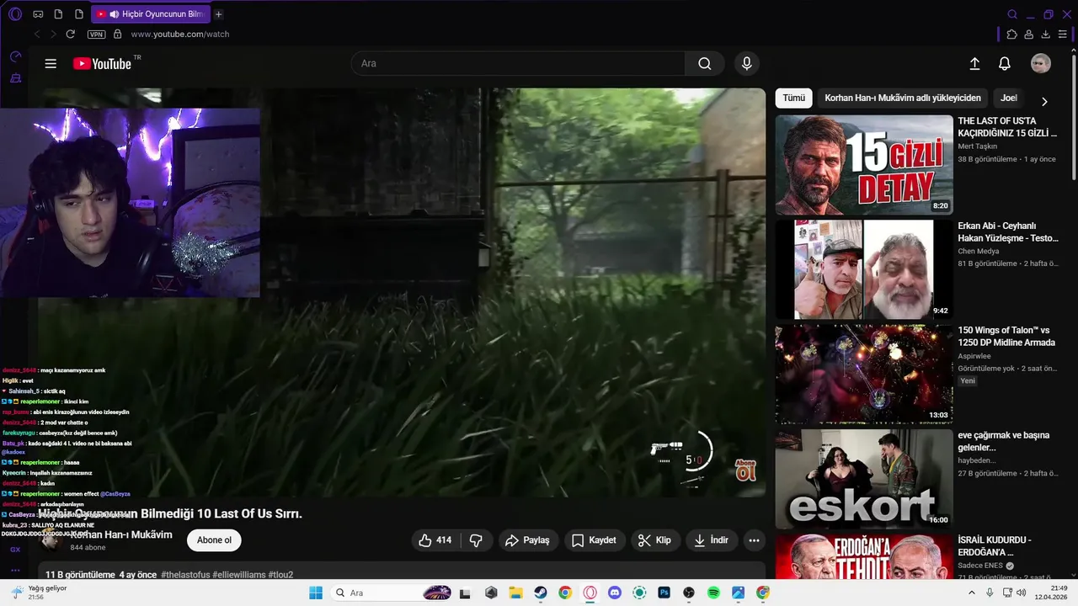
Task: Click Aspirwlee channel name
Action: tap(974, 356)
